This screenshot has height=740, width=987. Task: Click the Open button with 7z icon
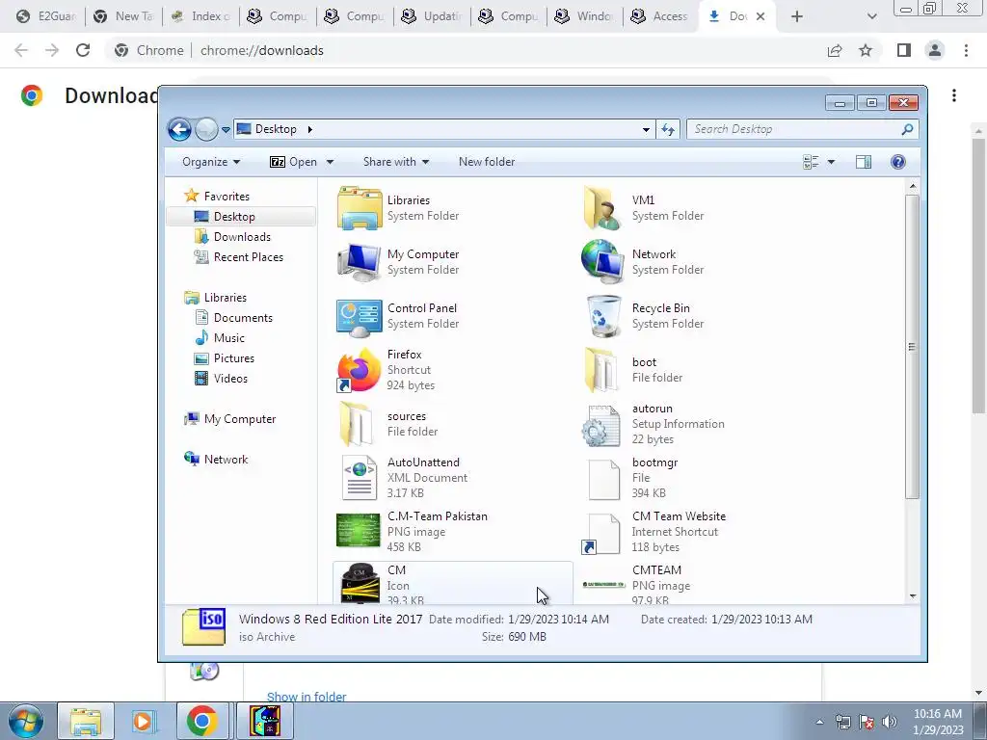[x=293, y=162]
